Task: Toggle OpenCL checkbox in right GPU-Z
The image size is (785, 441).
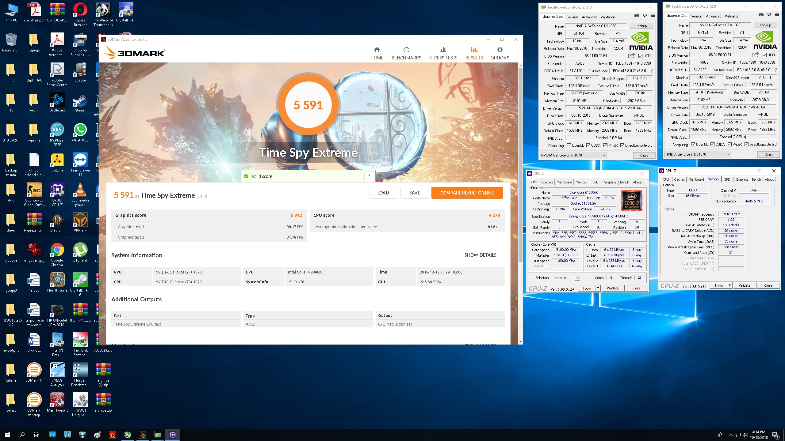Action: point(693,145)
